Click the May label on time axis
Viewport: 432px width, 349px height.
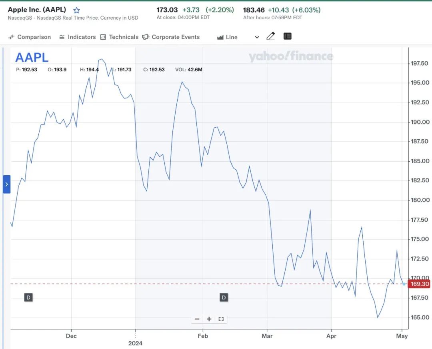click(x=402, y=336)
